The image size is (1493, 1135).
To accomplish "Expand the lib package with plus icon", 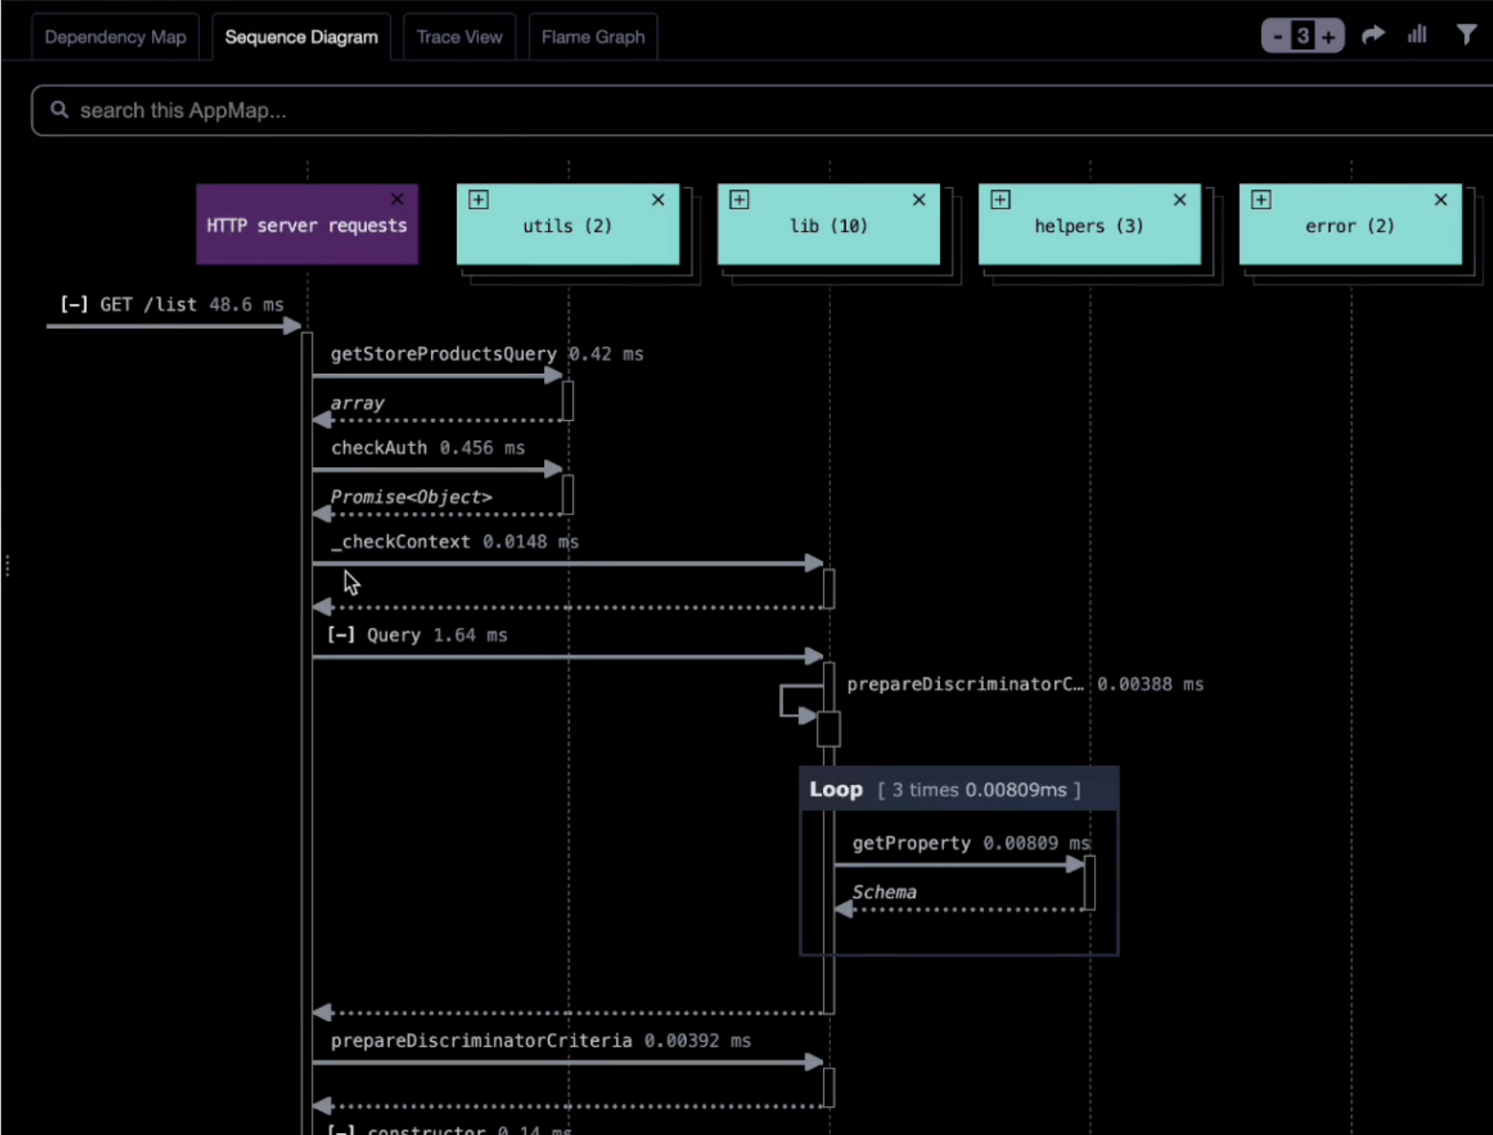I will point(739,200).
